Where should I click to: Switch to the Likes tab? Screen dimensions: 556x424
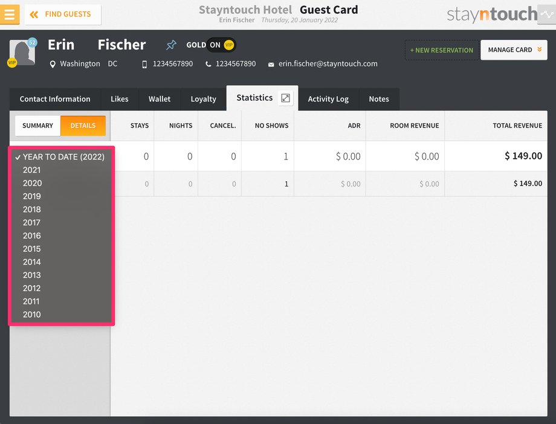[x=120, y=99]
